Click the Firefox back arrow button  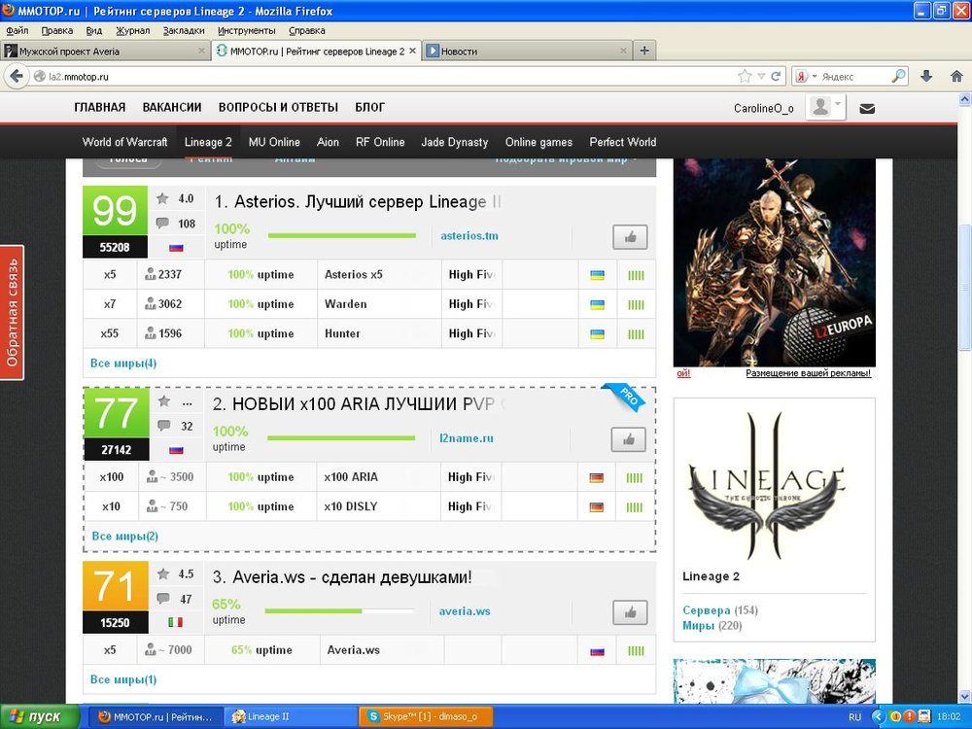pyautogui.click(x=17, y=76)
